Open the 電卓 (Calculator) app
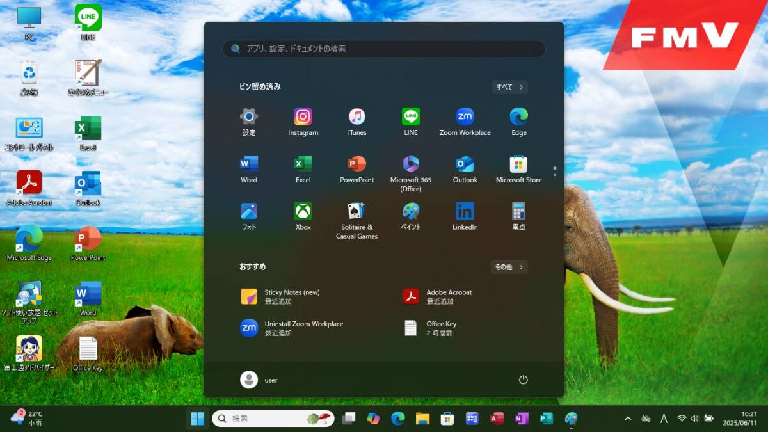 coord(519,216)
